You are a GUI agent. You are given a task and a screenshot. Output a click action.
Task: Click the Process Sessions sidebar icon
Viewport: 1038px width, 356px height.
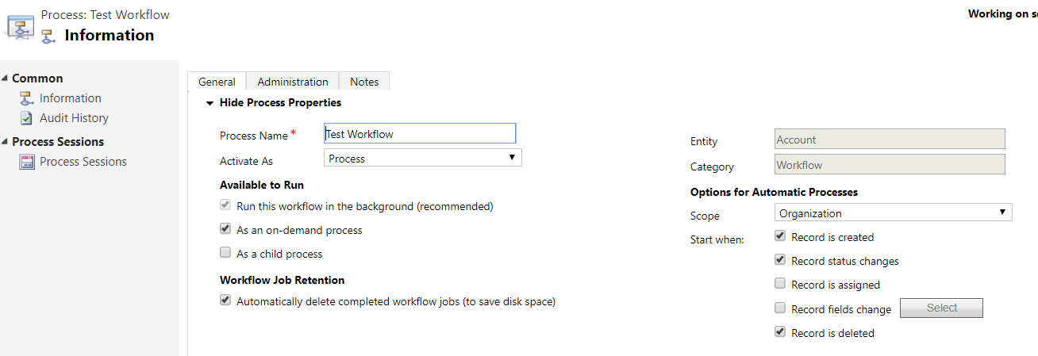[26, 162]
